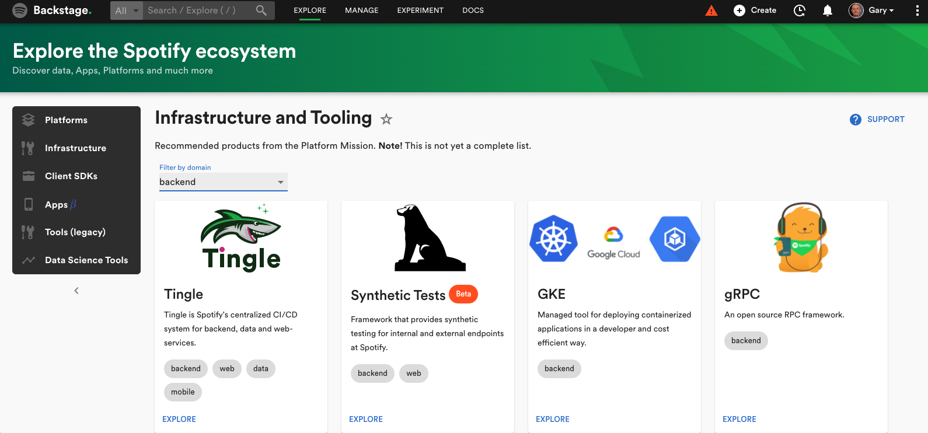The height and width of the screenshot is (433, 928).
Task: Click the Create button
Action: [x=755, y=11]
